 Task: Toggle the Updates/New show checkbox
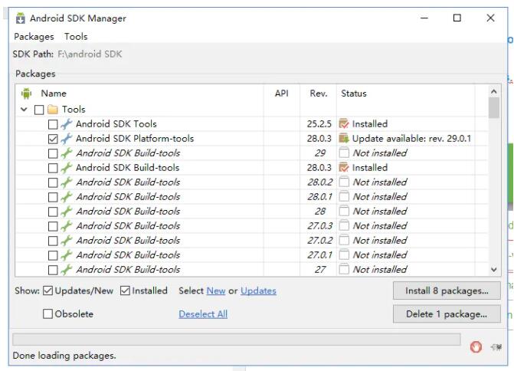tap(47, 291)
